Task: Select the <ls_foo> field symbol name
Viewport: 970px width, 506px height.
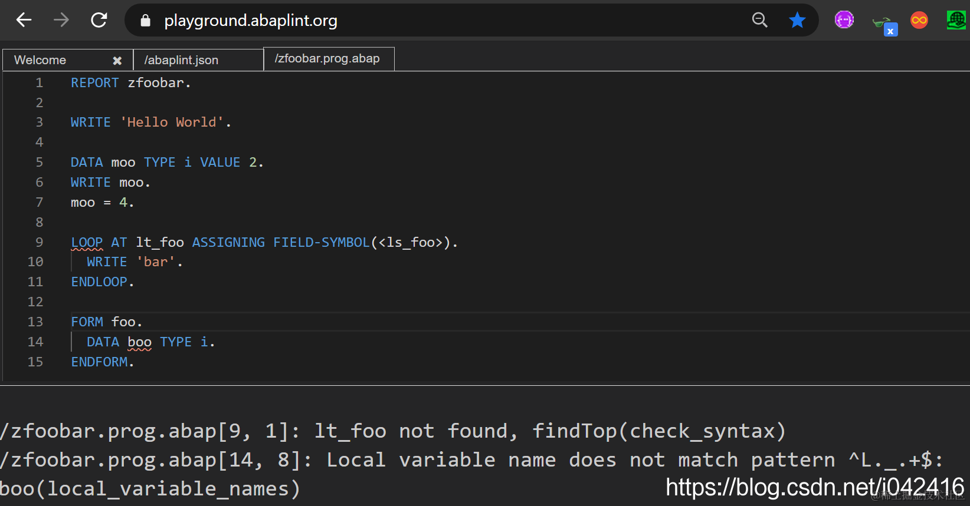Action: 411,243
